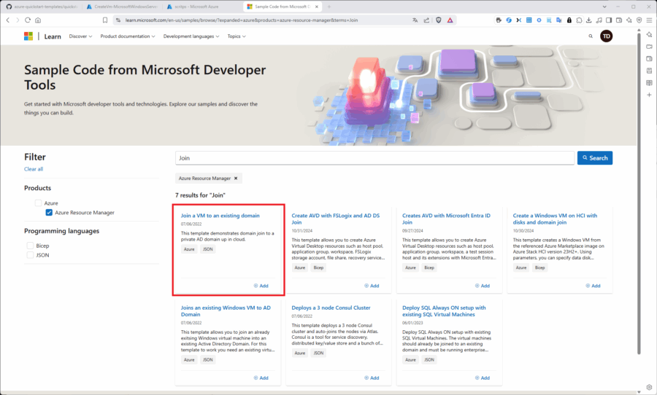This screenshot has height=395, width=657.
Task: Open Deploy SQL Always ON setup sample
Action: click(x=444, y=311)
